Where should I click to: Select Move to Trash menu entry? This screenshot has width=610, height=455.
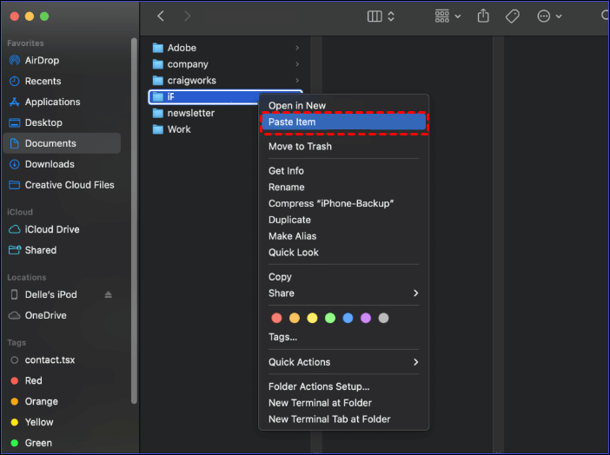[300, 147]
